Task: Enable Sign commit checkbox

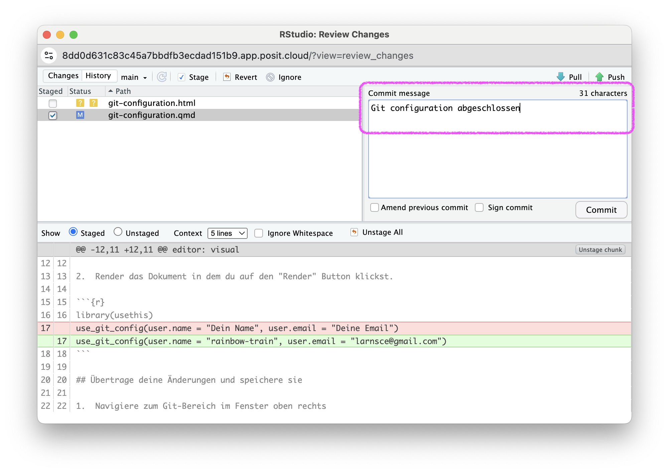Action: coord(479,207)
